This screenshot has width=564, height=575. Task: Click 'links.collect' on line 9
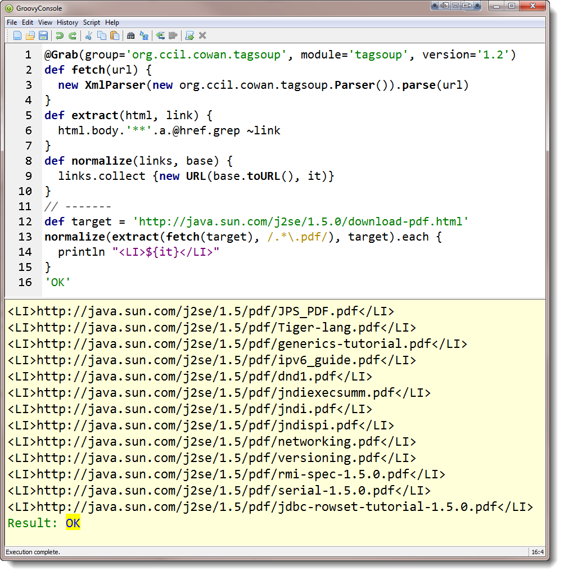pos(102,176)
